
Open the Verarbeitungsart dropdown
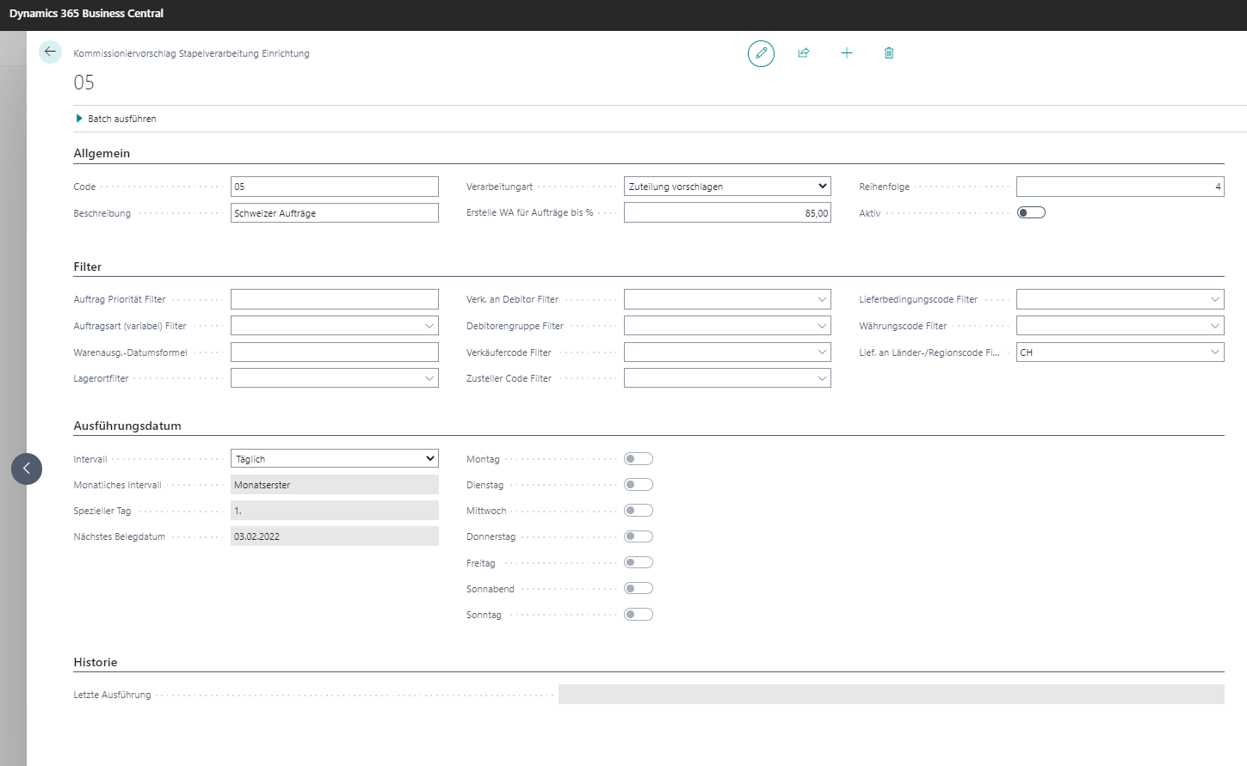[x=727, y=187]
